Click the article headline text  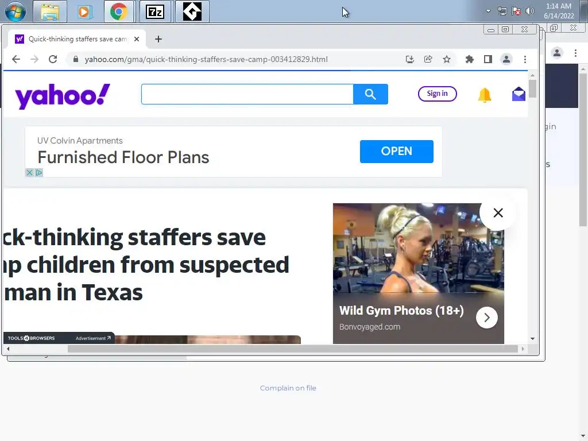pyautogui.click(x=146, y=265)
